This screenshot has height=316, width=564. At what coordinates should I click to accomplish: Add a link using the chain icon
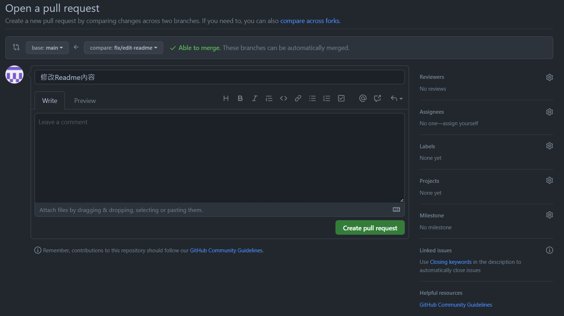click(298, 98)
